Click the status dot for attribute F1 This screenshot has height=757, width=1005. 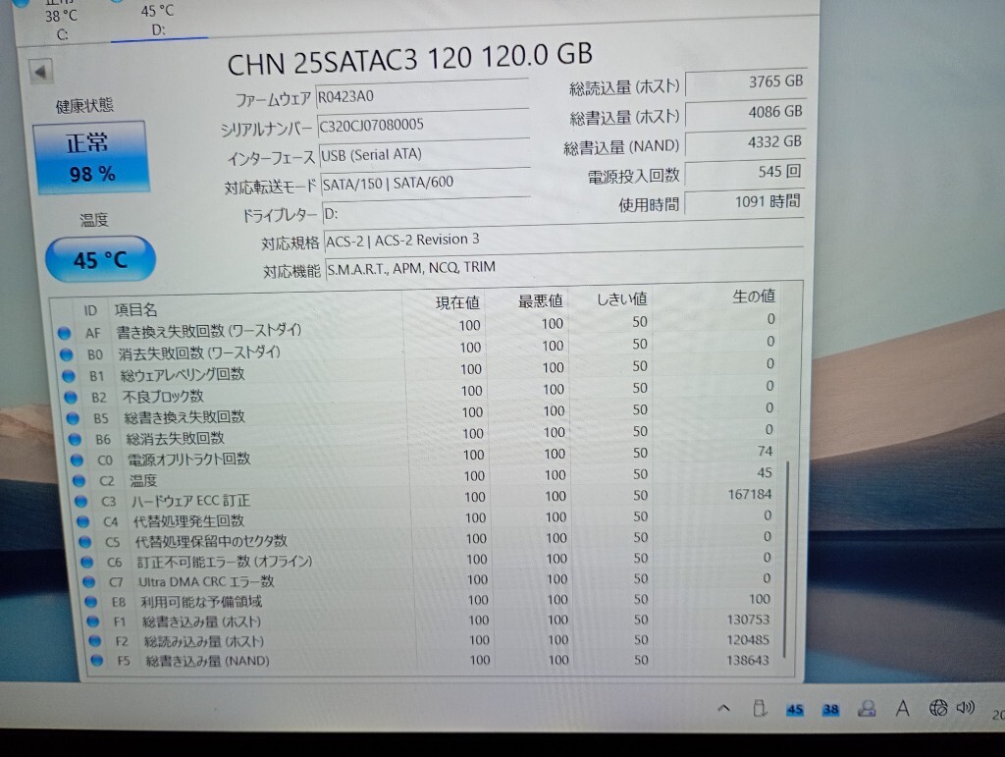tap(93, 622)
